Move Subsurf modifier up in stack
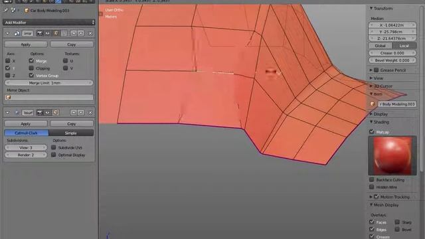The image size is (425, 239). (x=74, y=112)
